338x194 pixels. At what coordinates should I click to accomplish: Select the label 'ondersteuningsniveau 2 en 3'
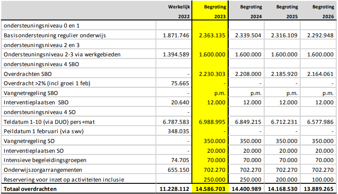click(42, 45)
